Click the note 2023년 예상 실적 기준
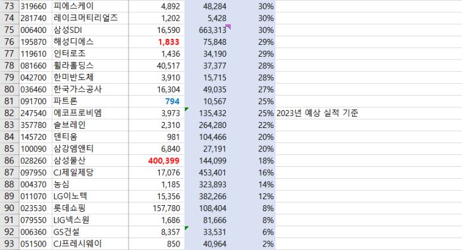The width and height of the screenshot is (462, 250). coord(317,113)
